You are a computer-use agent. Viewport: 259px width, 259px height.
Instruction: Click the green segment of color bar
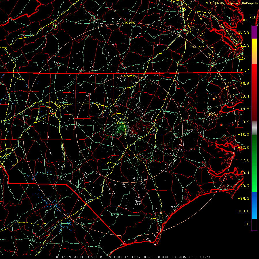click(254, 163)
